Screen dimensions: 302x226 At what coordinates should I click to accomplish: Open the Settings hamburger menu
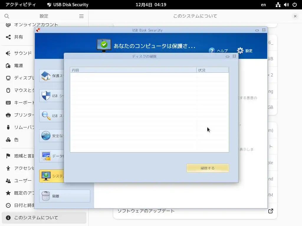point(81,16)
